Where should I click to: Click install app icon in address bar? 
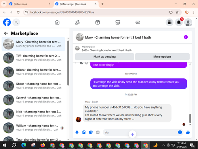tap(171, 12)
